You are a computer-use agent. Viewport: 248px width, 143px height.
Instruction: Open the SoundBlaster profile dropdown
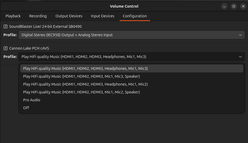pos(131,35)
